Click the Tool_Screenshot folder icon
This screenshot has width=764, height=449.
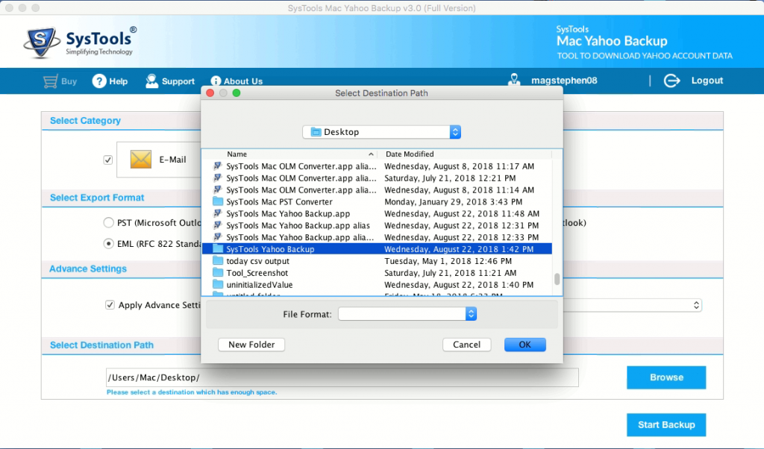(x=218, y=273)
